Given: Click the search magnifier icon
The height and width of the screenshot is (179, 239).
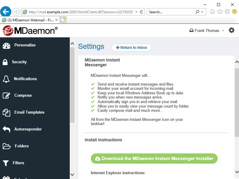Looking at the screenshot, I should [x=198, y=12].
